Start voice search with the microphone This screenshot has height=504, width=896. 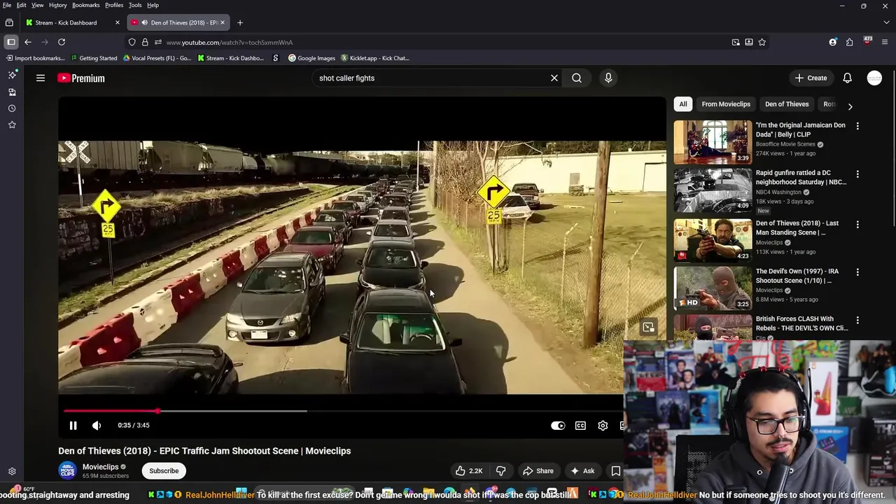pyautogui.click(x=608, y=78)
